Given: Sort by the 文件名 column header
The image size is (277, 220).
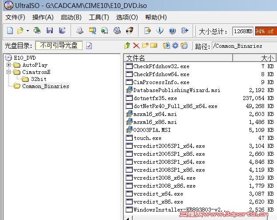Looking at the screenshot, I should pyautogui.click(x=178, y=58).
